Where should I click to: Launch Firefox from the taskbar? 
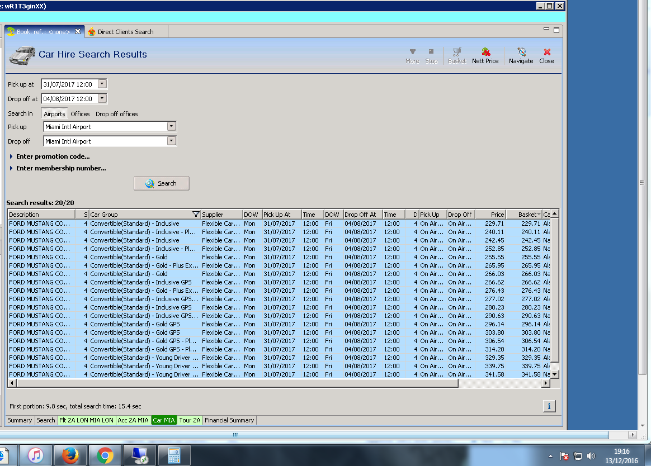click(70, 455)
